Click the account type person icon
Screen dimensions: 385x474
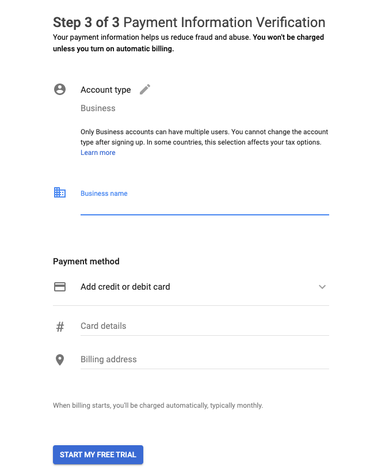click(x=60, y=89)
